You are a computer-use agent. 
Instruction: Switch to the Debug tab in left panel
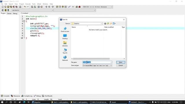point(15,14)
